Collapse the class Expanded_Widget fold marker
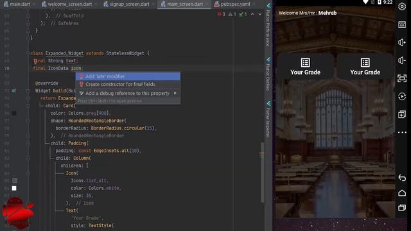 [28, 53]
